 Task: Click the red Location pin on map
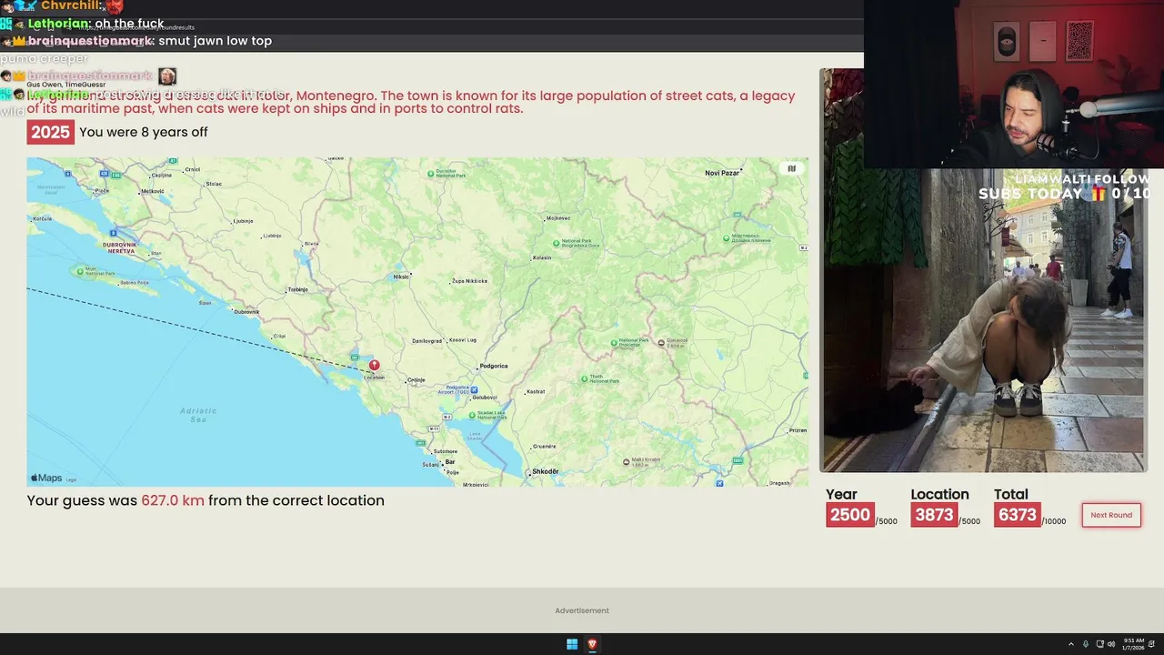(x=374, y=366)
